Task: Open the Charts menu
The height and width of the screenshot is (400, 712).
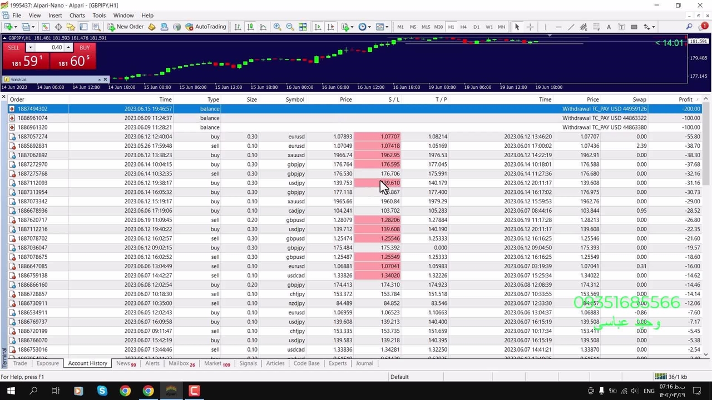Action: click(77, 16)
